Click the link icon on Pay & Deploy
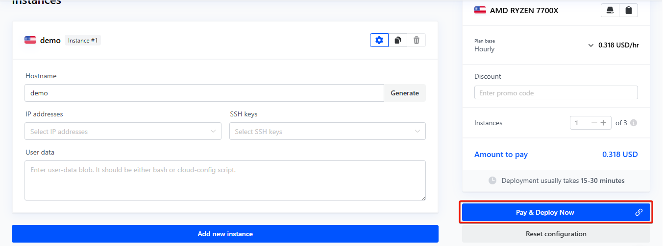Screen dimensions: 663x246 click(639, 212)
